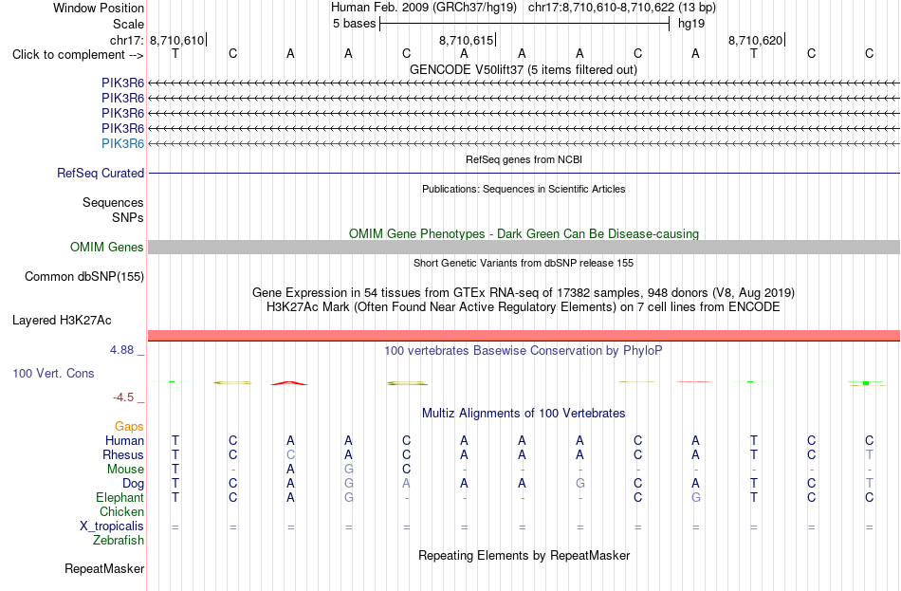901x591 pixels.
Task: Click the Mouse alignment row label
Action: [x=125, y=470]
